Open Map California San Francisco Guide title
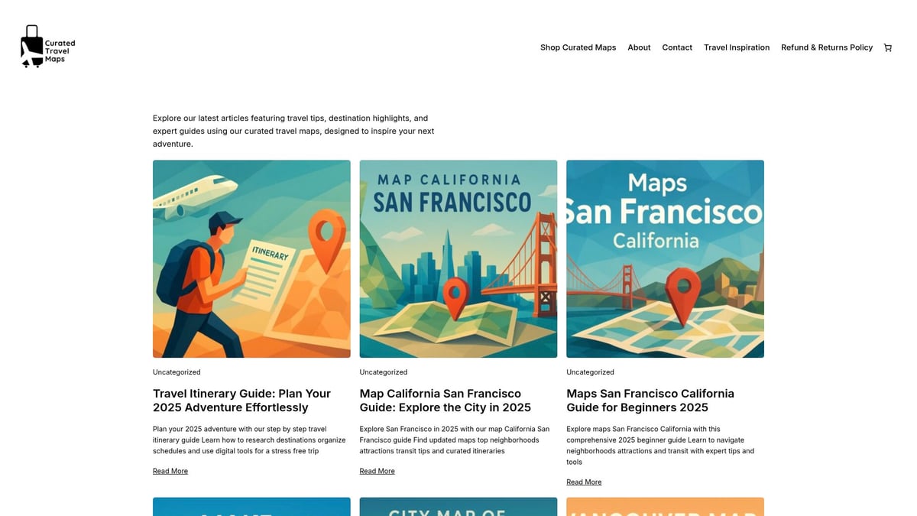917x516 pixels. 445,401
